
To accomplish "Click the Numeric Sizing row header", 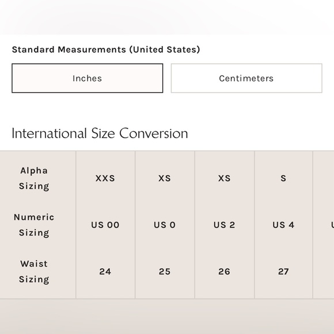I will point(34,225).
